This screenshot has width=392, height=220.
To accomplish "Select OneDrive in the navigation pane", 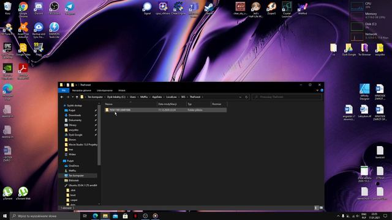I will pos(73,166).
